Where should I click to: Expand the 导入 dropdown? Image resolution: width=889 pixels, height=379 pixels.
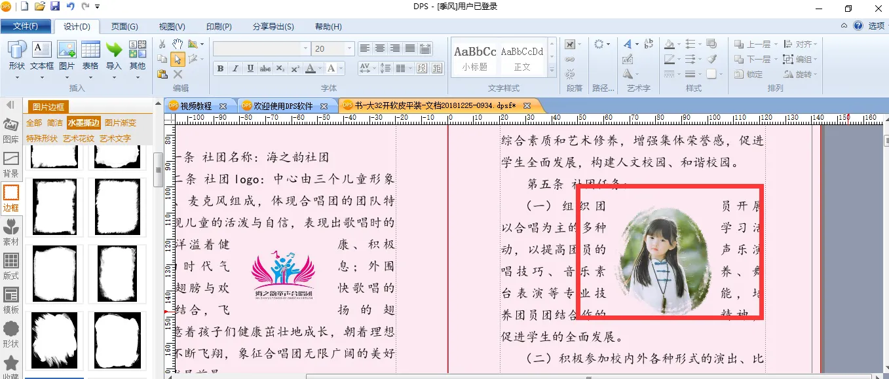(114, 77)
